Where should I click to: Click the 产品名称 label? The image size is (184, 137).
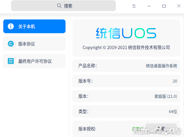click(x=88, y=66)
